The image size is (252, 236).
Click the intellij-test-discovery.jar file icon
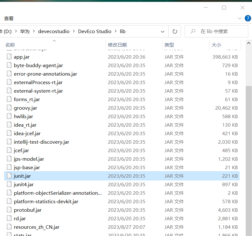[9, 142]
